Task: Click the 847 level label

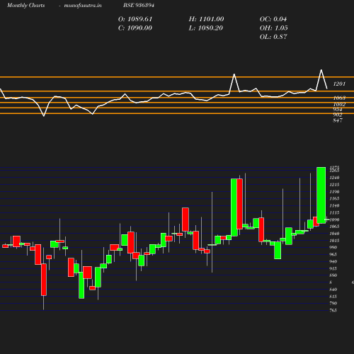Action: (x=338, y=120)
